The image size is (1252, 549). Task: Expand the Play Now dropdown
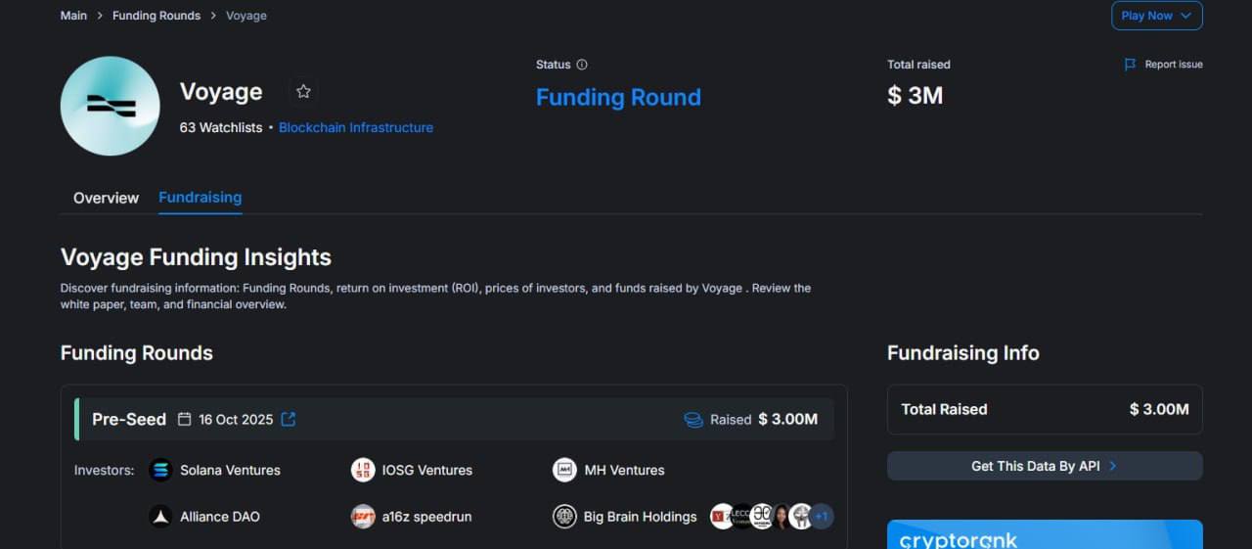pyautogui.click(x=1156, y=16)
